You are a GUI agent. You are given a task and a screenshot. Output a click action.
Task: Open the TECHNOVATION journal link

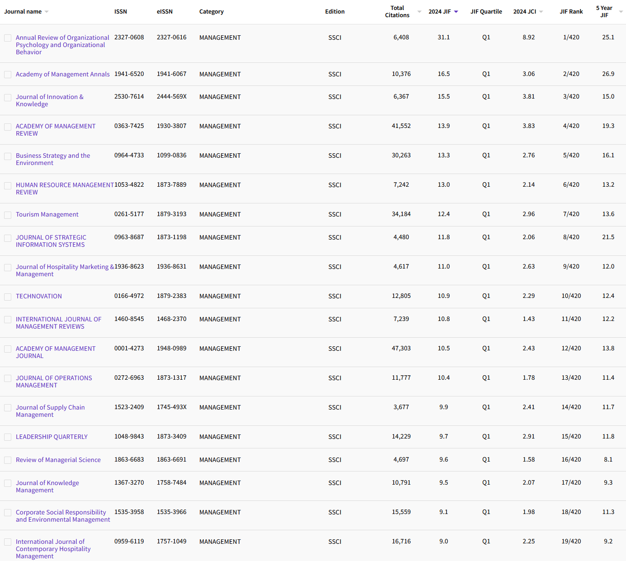coord(39,296)
